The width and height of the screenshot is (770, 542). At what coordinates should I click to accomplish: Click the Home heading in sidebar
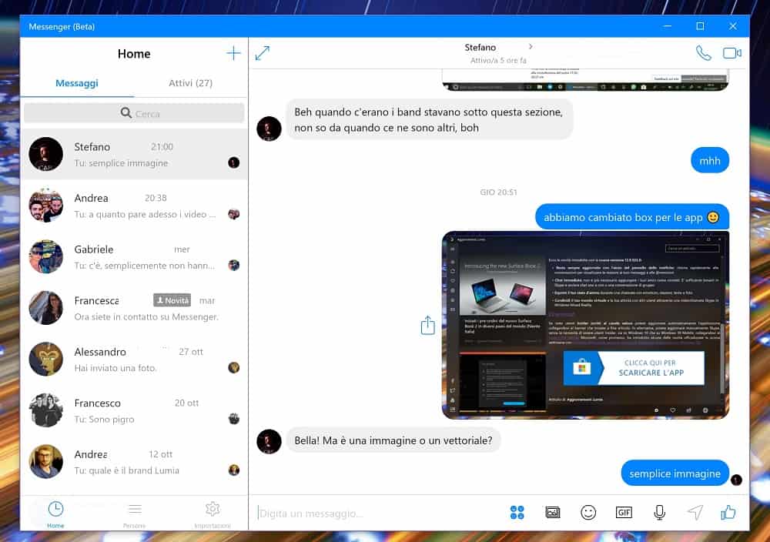tap(134, 54)
